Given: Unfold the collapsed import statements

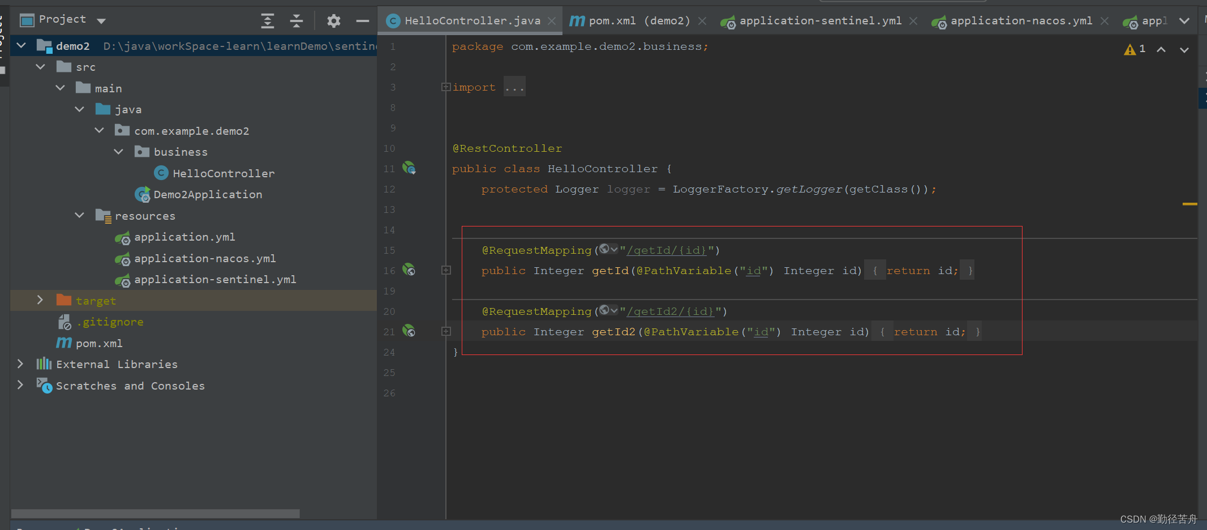Looking at the screenshot, I should coord(446,87).
